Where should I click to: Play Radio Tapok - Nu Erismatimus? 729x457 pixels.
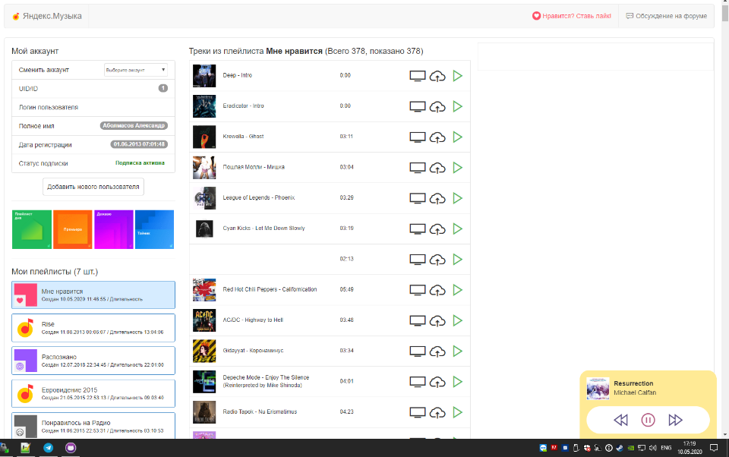457,412
